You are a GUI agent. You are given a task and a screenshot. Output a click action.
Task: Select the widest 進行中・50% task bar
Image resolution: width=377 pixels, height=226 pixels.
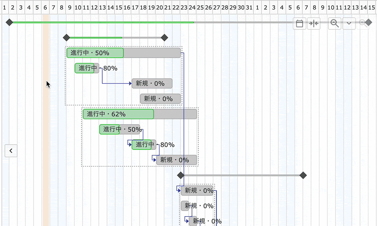tap(124, 53)
